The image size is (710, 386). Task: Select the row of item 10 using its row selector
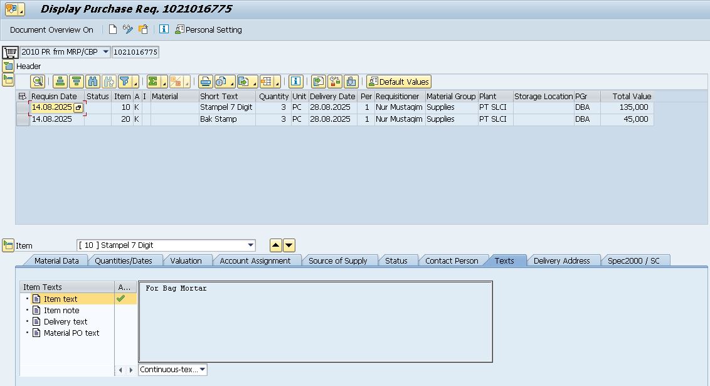tap(22, 107)
